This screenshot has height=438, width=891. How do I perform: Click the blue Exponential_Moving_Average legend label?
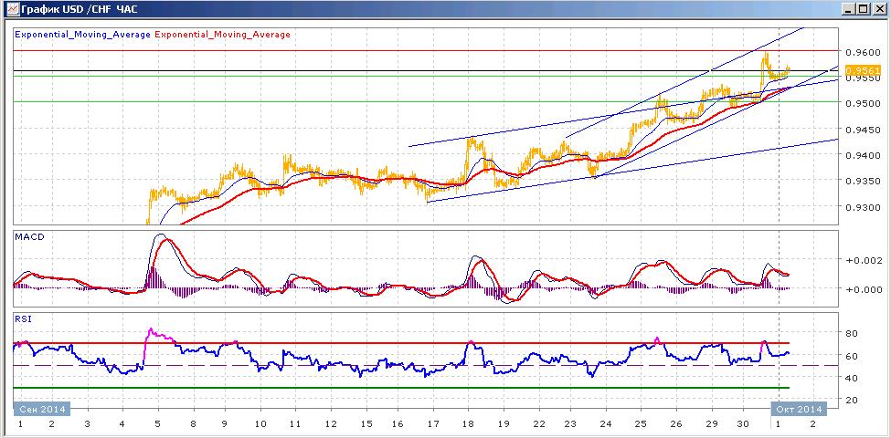coord(83,35)
